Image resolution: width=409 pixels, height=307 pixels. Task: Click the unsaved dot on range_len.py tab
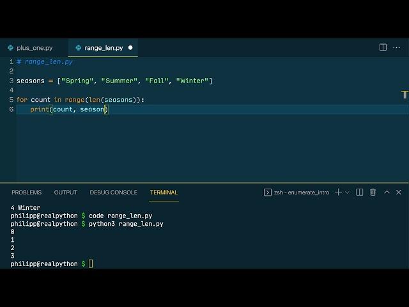point(130,48)
